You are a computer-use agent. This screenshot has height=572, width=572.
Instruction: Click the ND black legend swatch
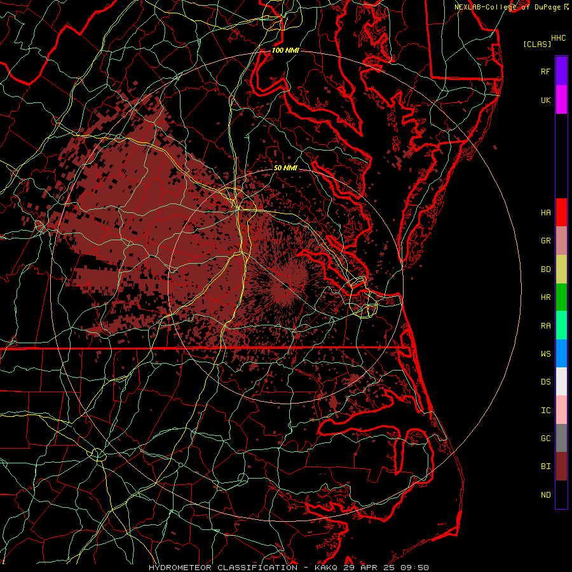click(561, 494)
